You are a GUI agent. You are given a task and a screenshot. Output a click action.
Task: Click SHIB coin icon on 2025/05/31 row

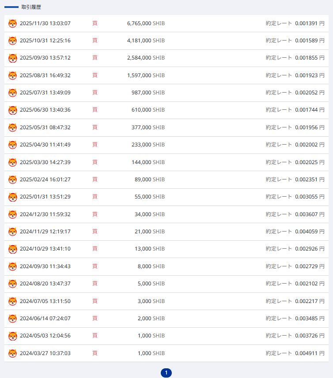point(12,127)
